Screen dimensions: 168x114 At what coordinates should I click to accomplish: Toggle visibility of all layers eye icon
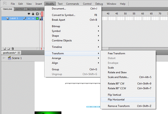pyautogui.click(x=29, y=14)
